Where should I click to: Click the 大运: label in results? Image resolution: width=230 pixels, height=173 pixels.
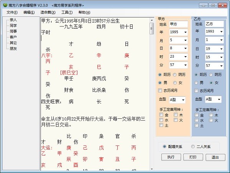47,148
